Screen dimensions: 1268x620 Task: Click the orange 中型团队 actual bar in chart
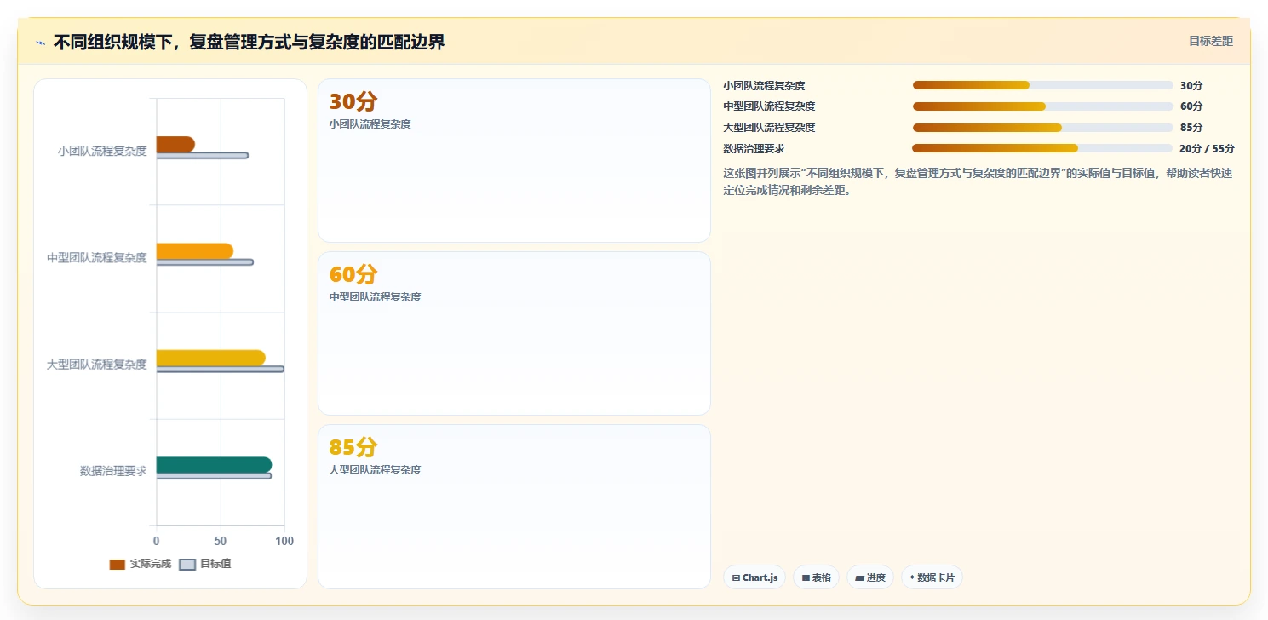tap(195, 251)
